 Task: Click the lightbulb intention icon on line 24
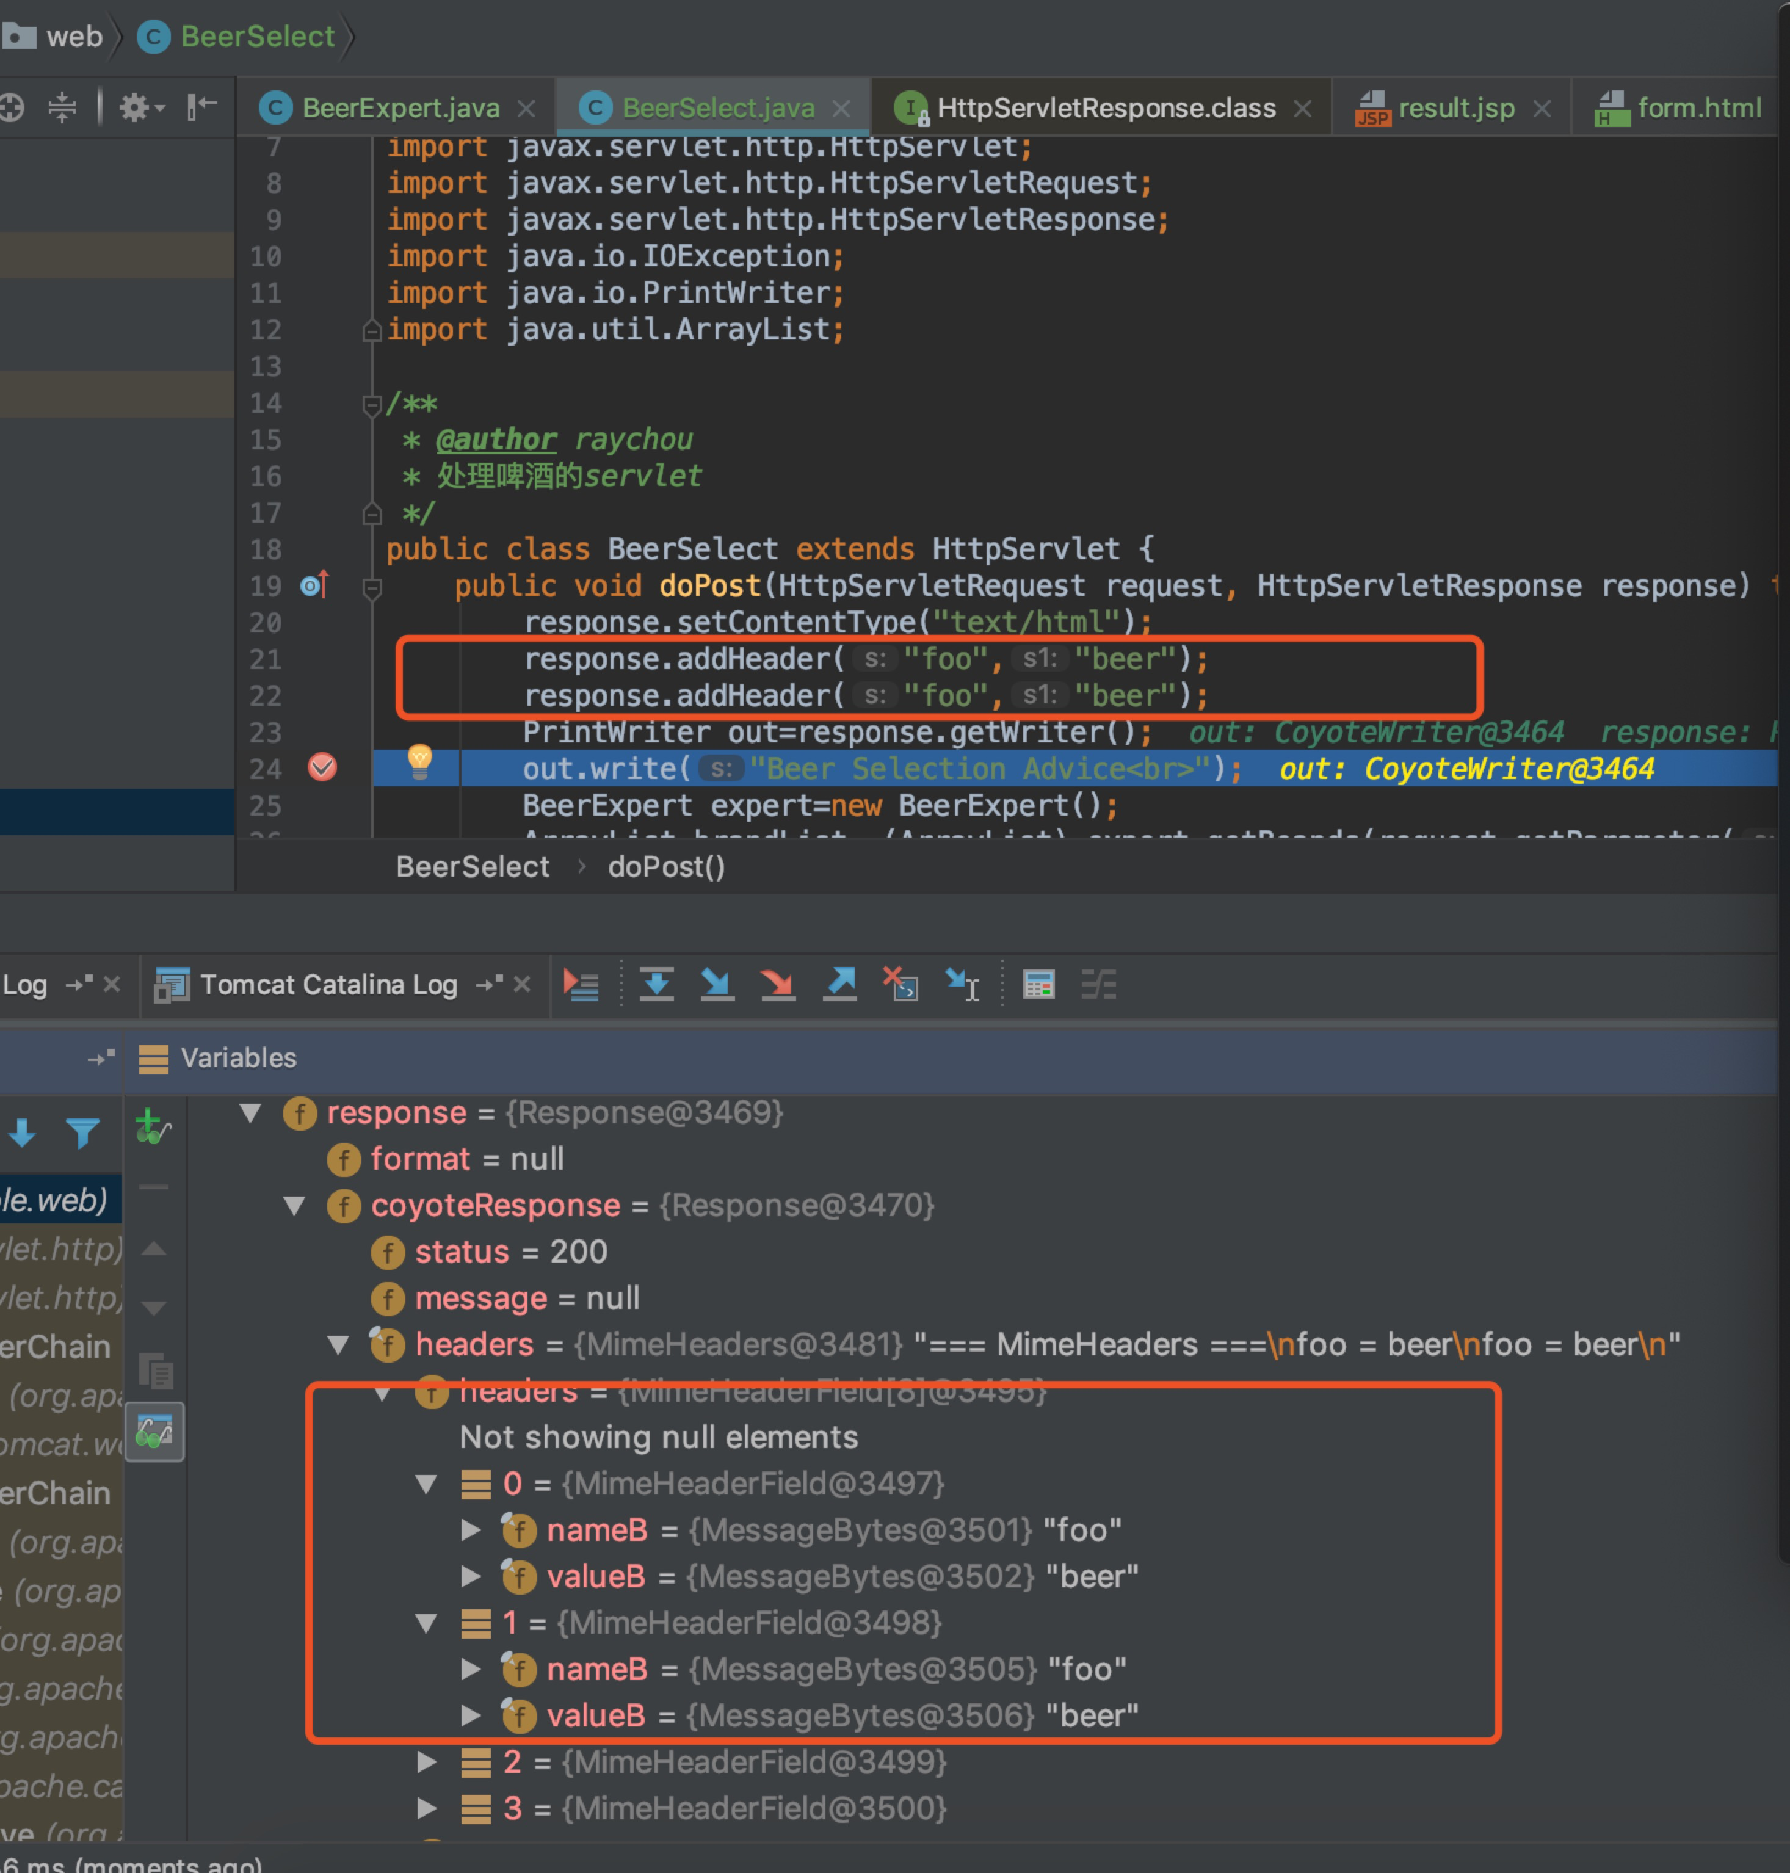pyautogui.click(x=420, y=761)
